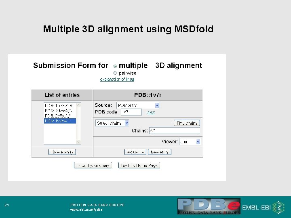
Task: Click the www.ebi.ac.uk/pdbe address text
Action: [86, 210]
